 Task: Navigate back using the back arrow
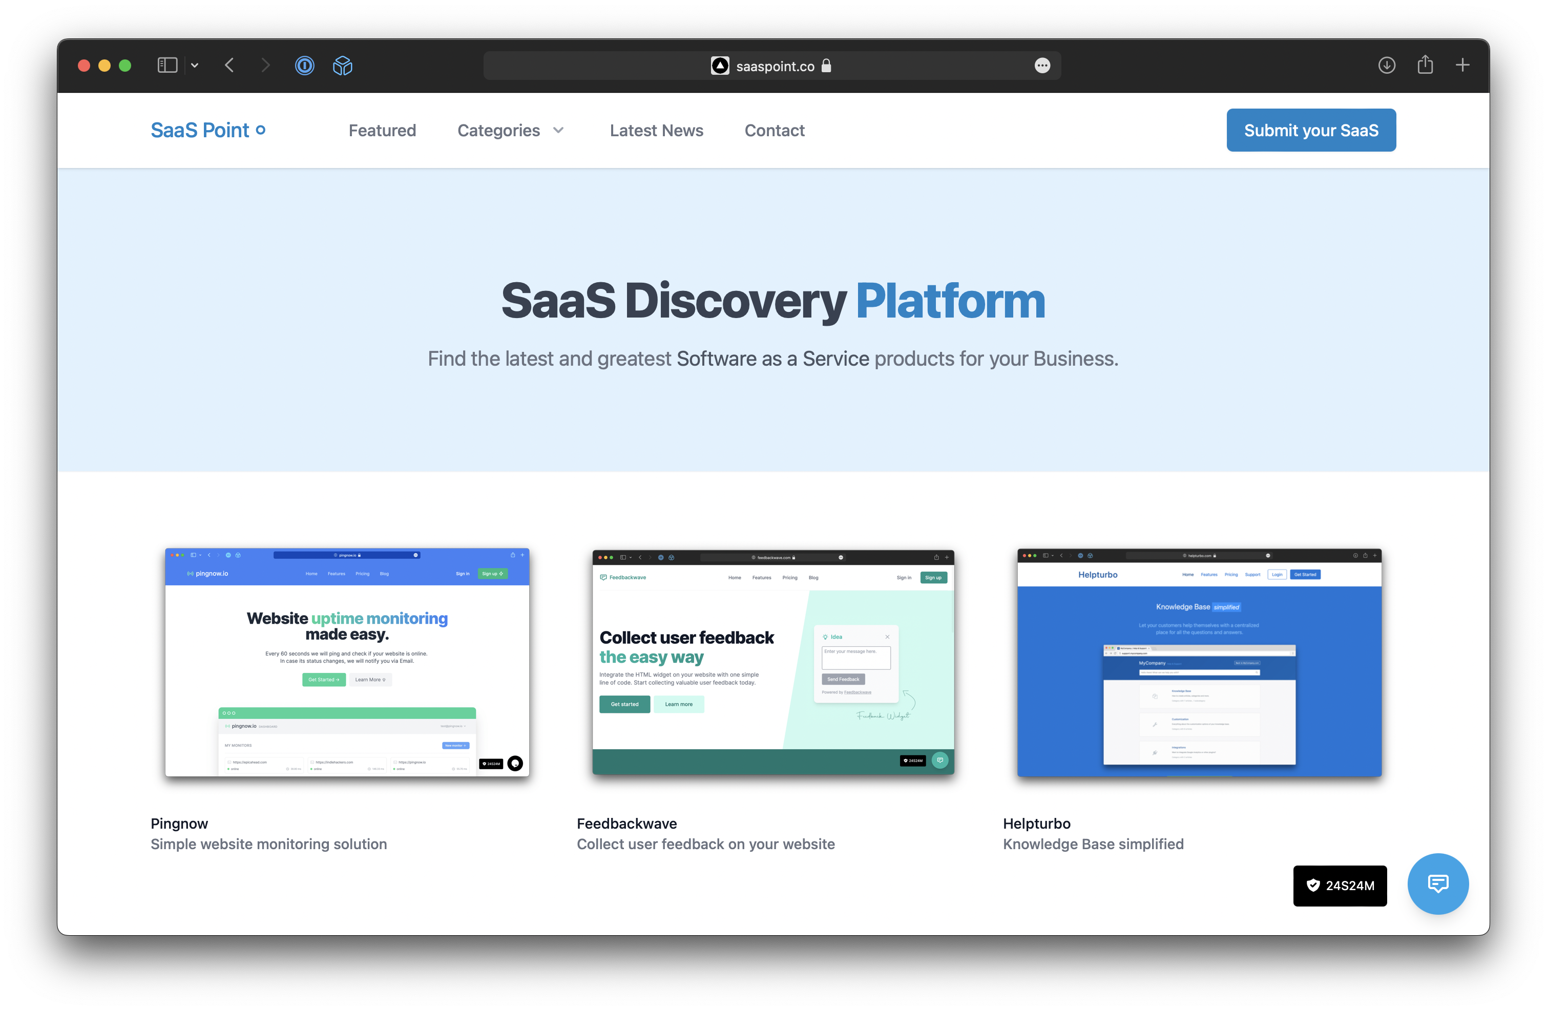pos(229,65)
